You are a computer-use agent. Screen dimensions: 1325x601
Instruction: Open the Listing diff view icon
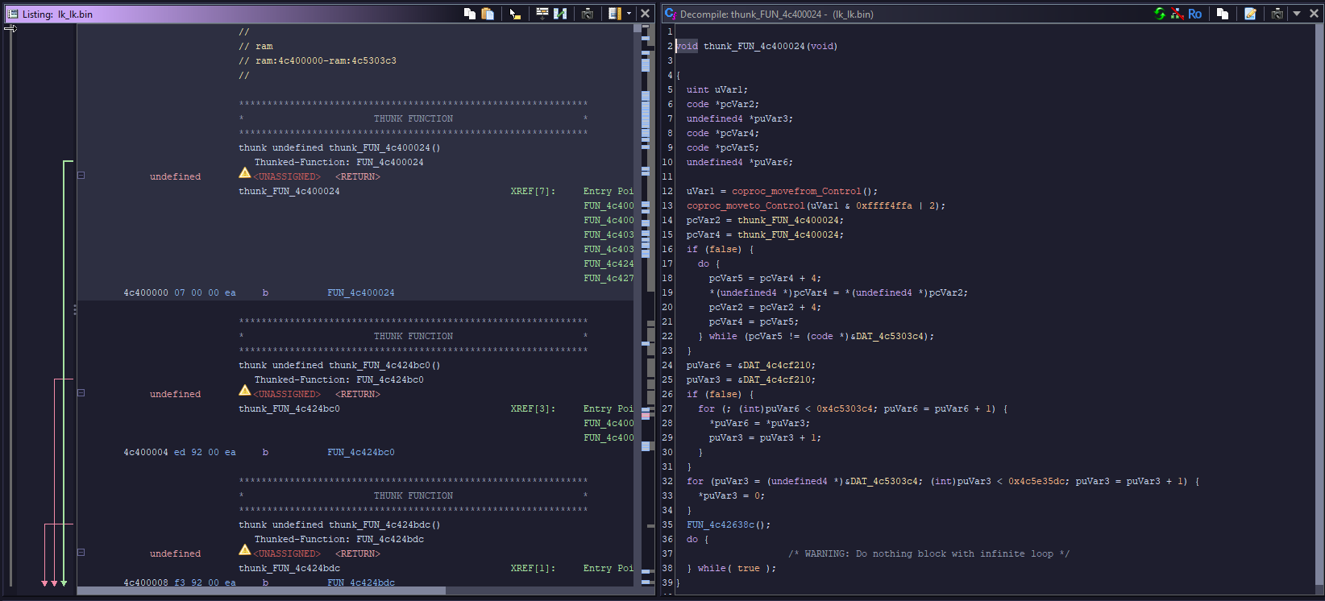click(560, 14)
